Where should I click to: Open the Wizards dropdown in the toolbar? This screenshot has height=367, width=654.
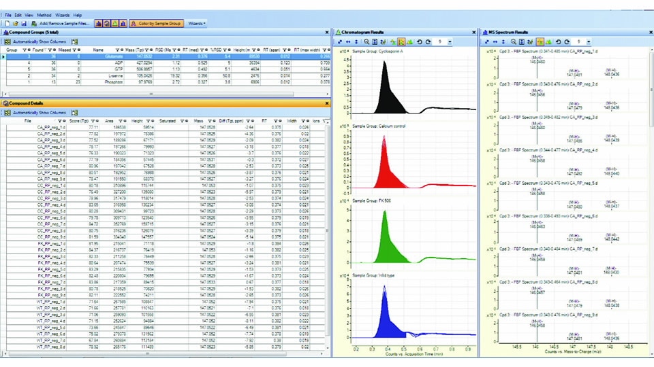(197, 23)
